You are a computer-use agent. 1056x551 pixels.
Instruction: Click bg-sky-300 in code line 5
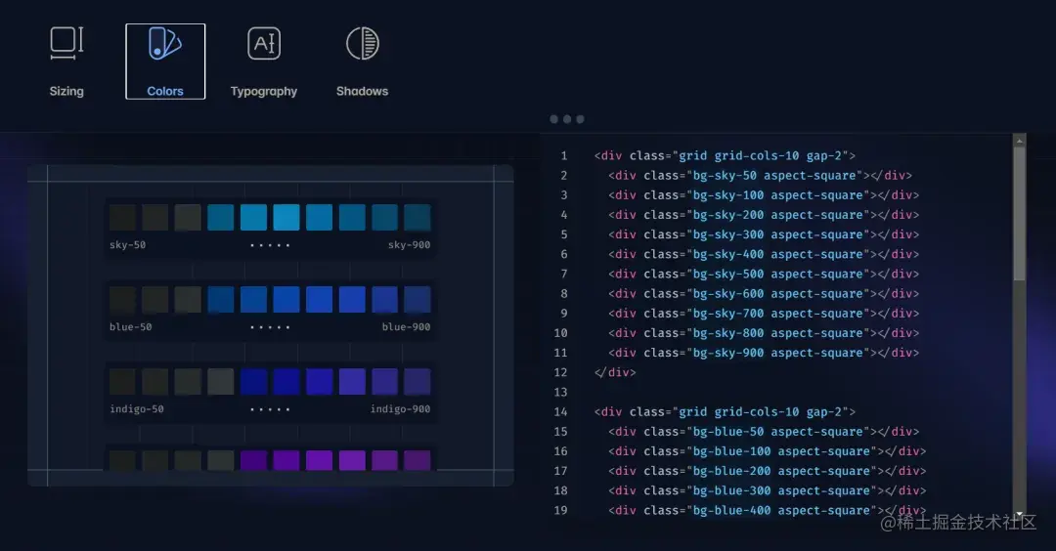click(728, 234)
